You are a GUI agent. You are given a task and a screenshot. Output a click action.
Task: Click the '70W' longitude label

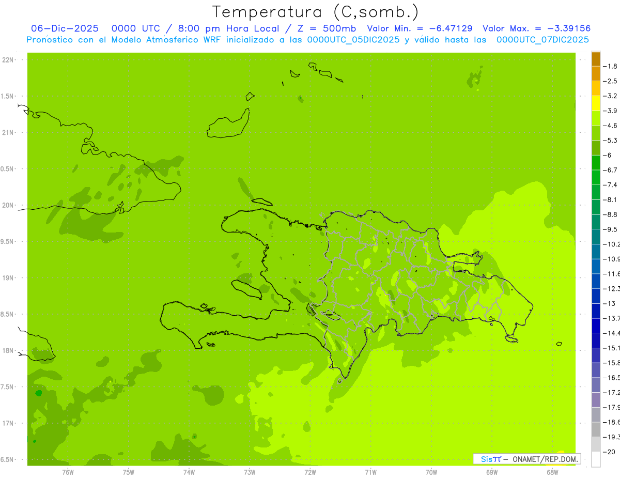[431, 472]
